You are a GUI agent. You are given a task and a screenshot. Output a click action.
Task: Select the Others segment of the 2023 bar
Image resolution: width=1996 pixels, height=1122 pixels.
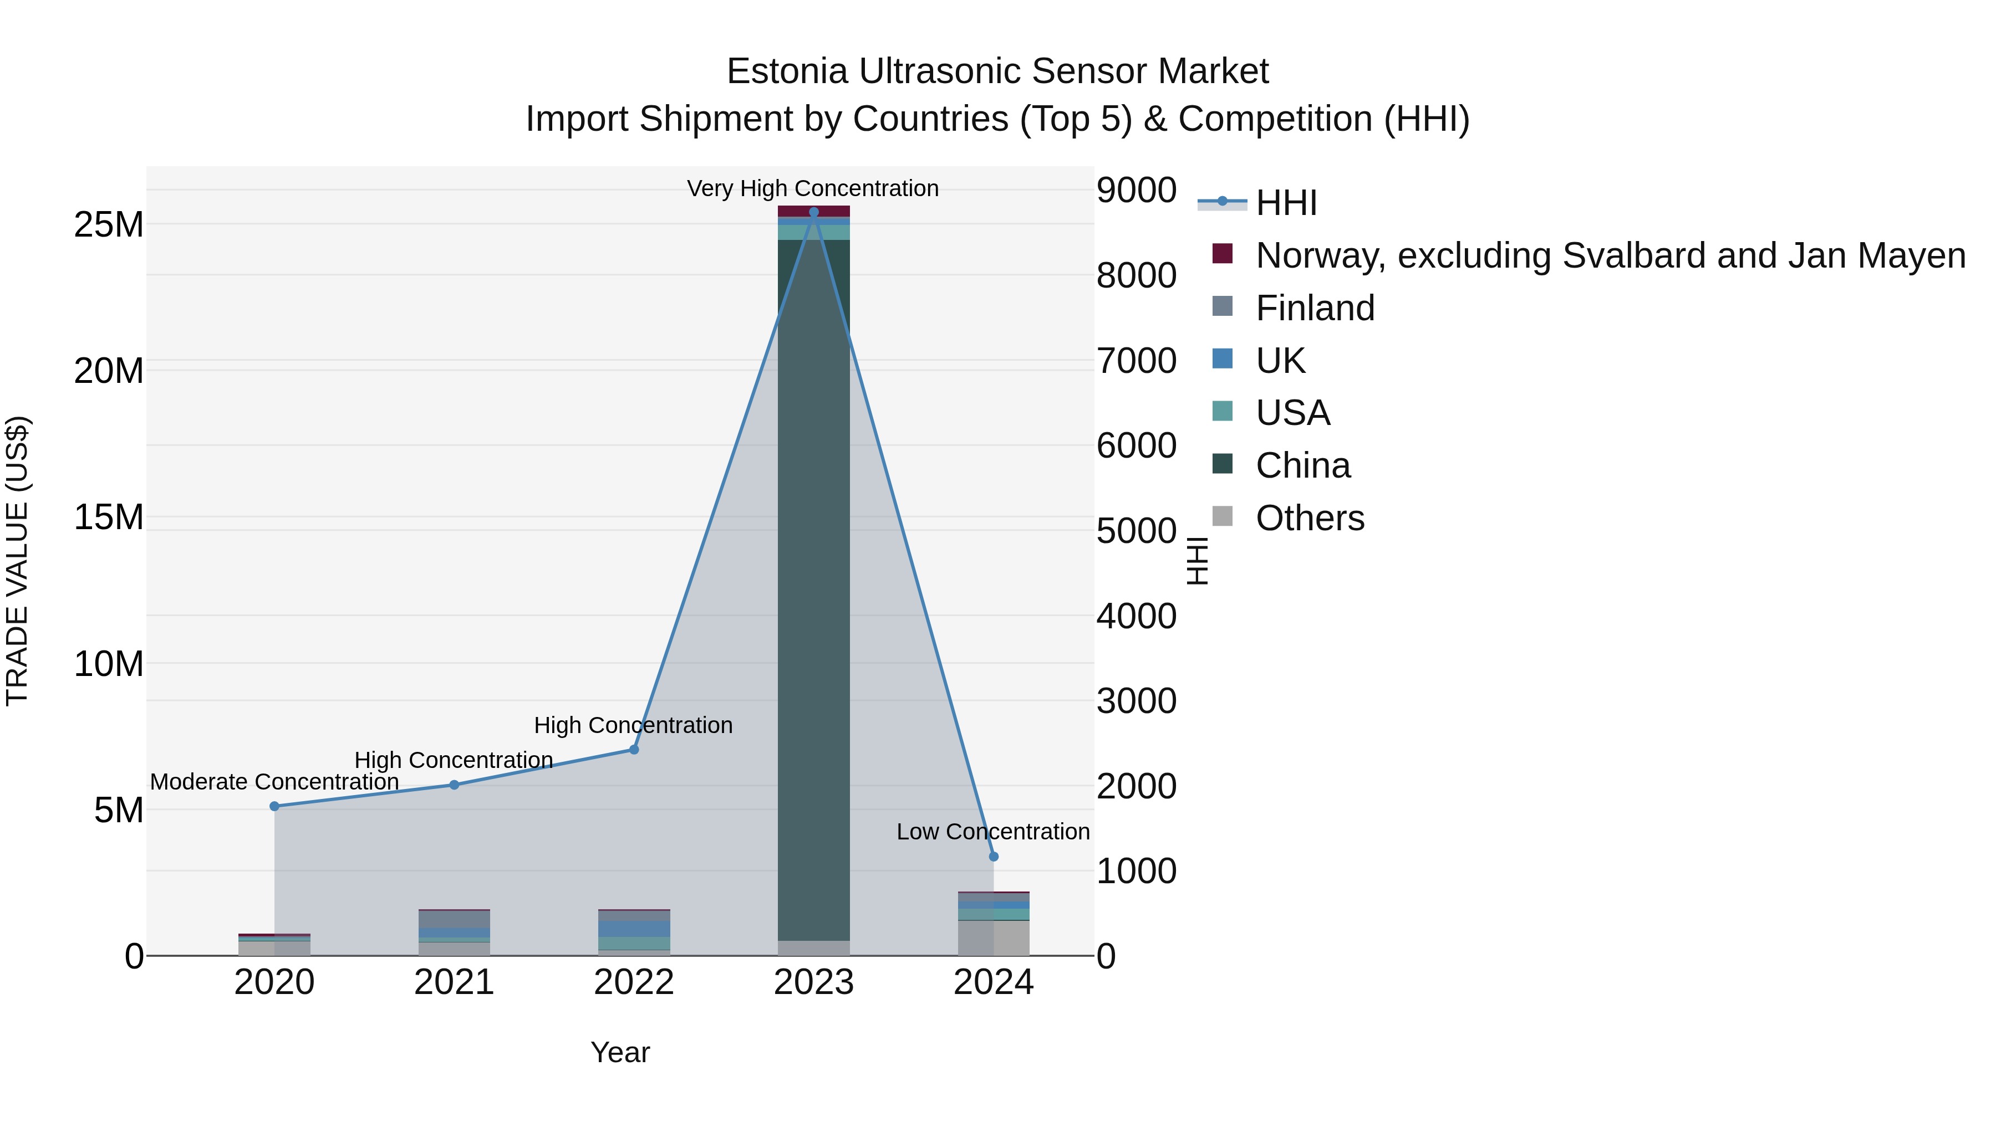(x=813, y=949)
